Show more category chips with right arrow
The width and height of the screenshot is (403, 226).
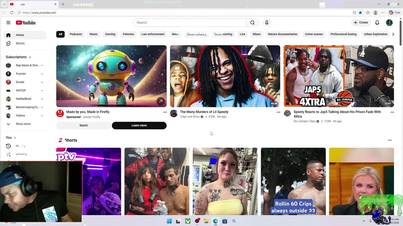click(393, 34)
